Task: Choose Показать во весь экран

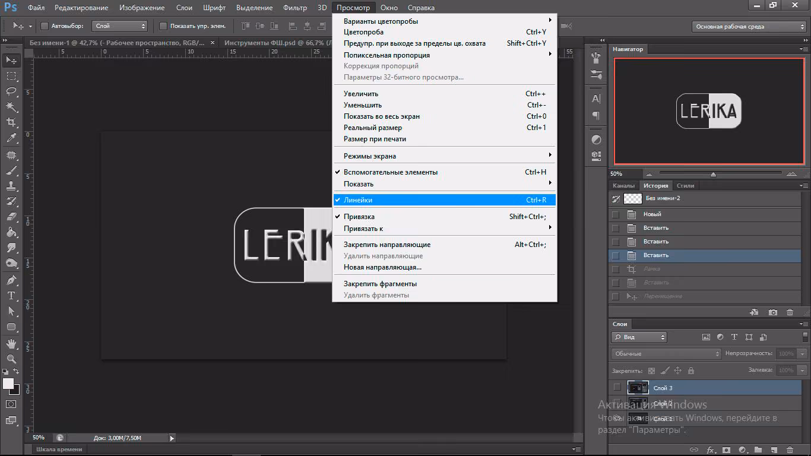Action: click(444, 116)
